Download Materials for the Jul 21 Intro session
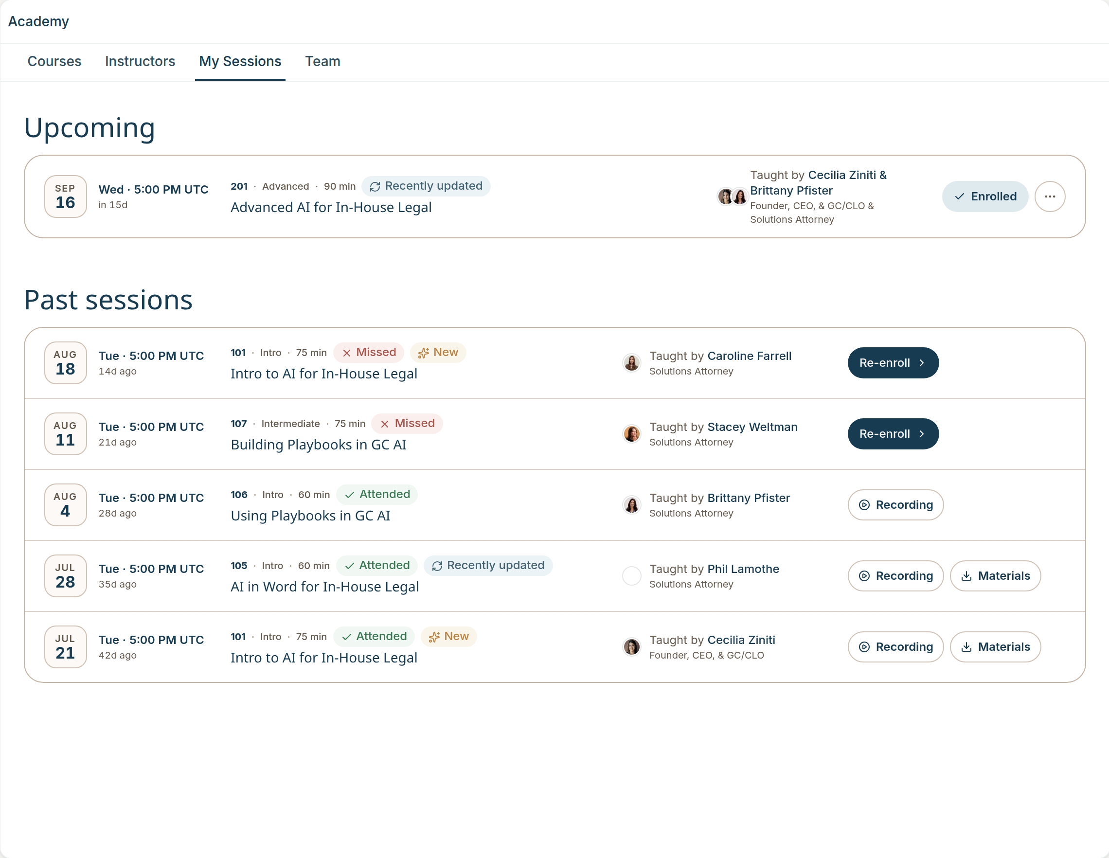Screen dimensions: 1109x858 [x=995, y=647]
